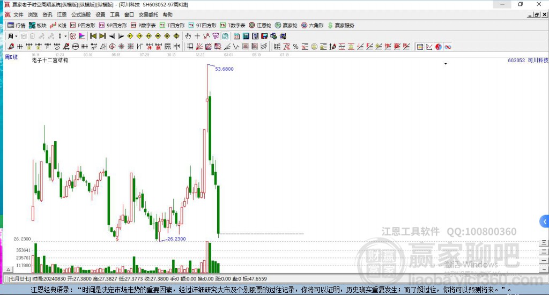Open the 浏览 menu
549x295 pixels.
coord(33,14)
